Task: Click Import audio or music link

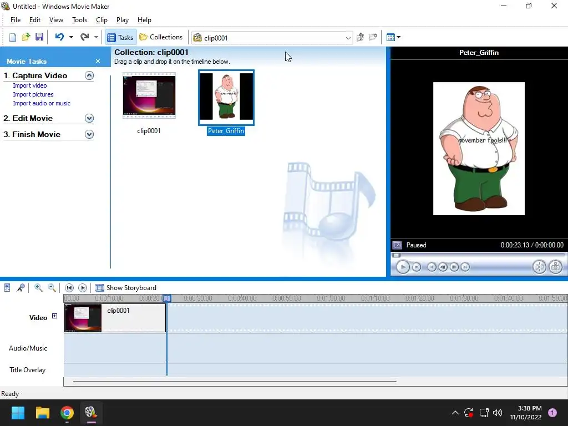Action: click(42, 103)
